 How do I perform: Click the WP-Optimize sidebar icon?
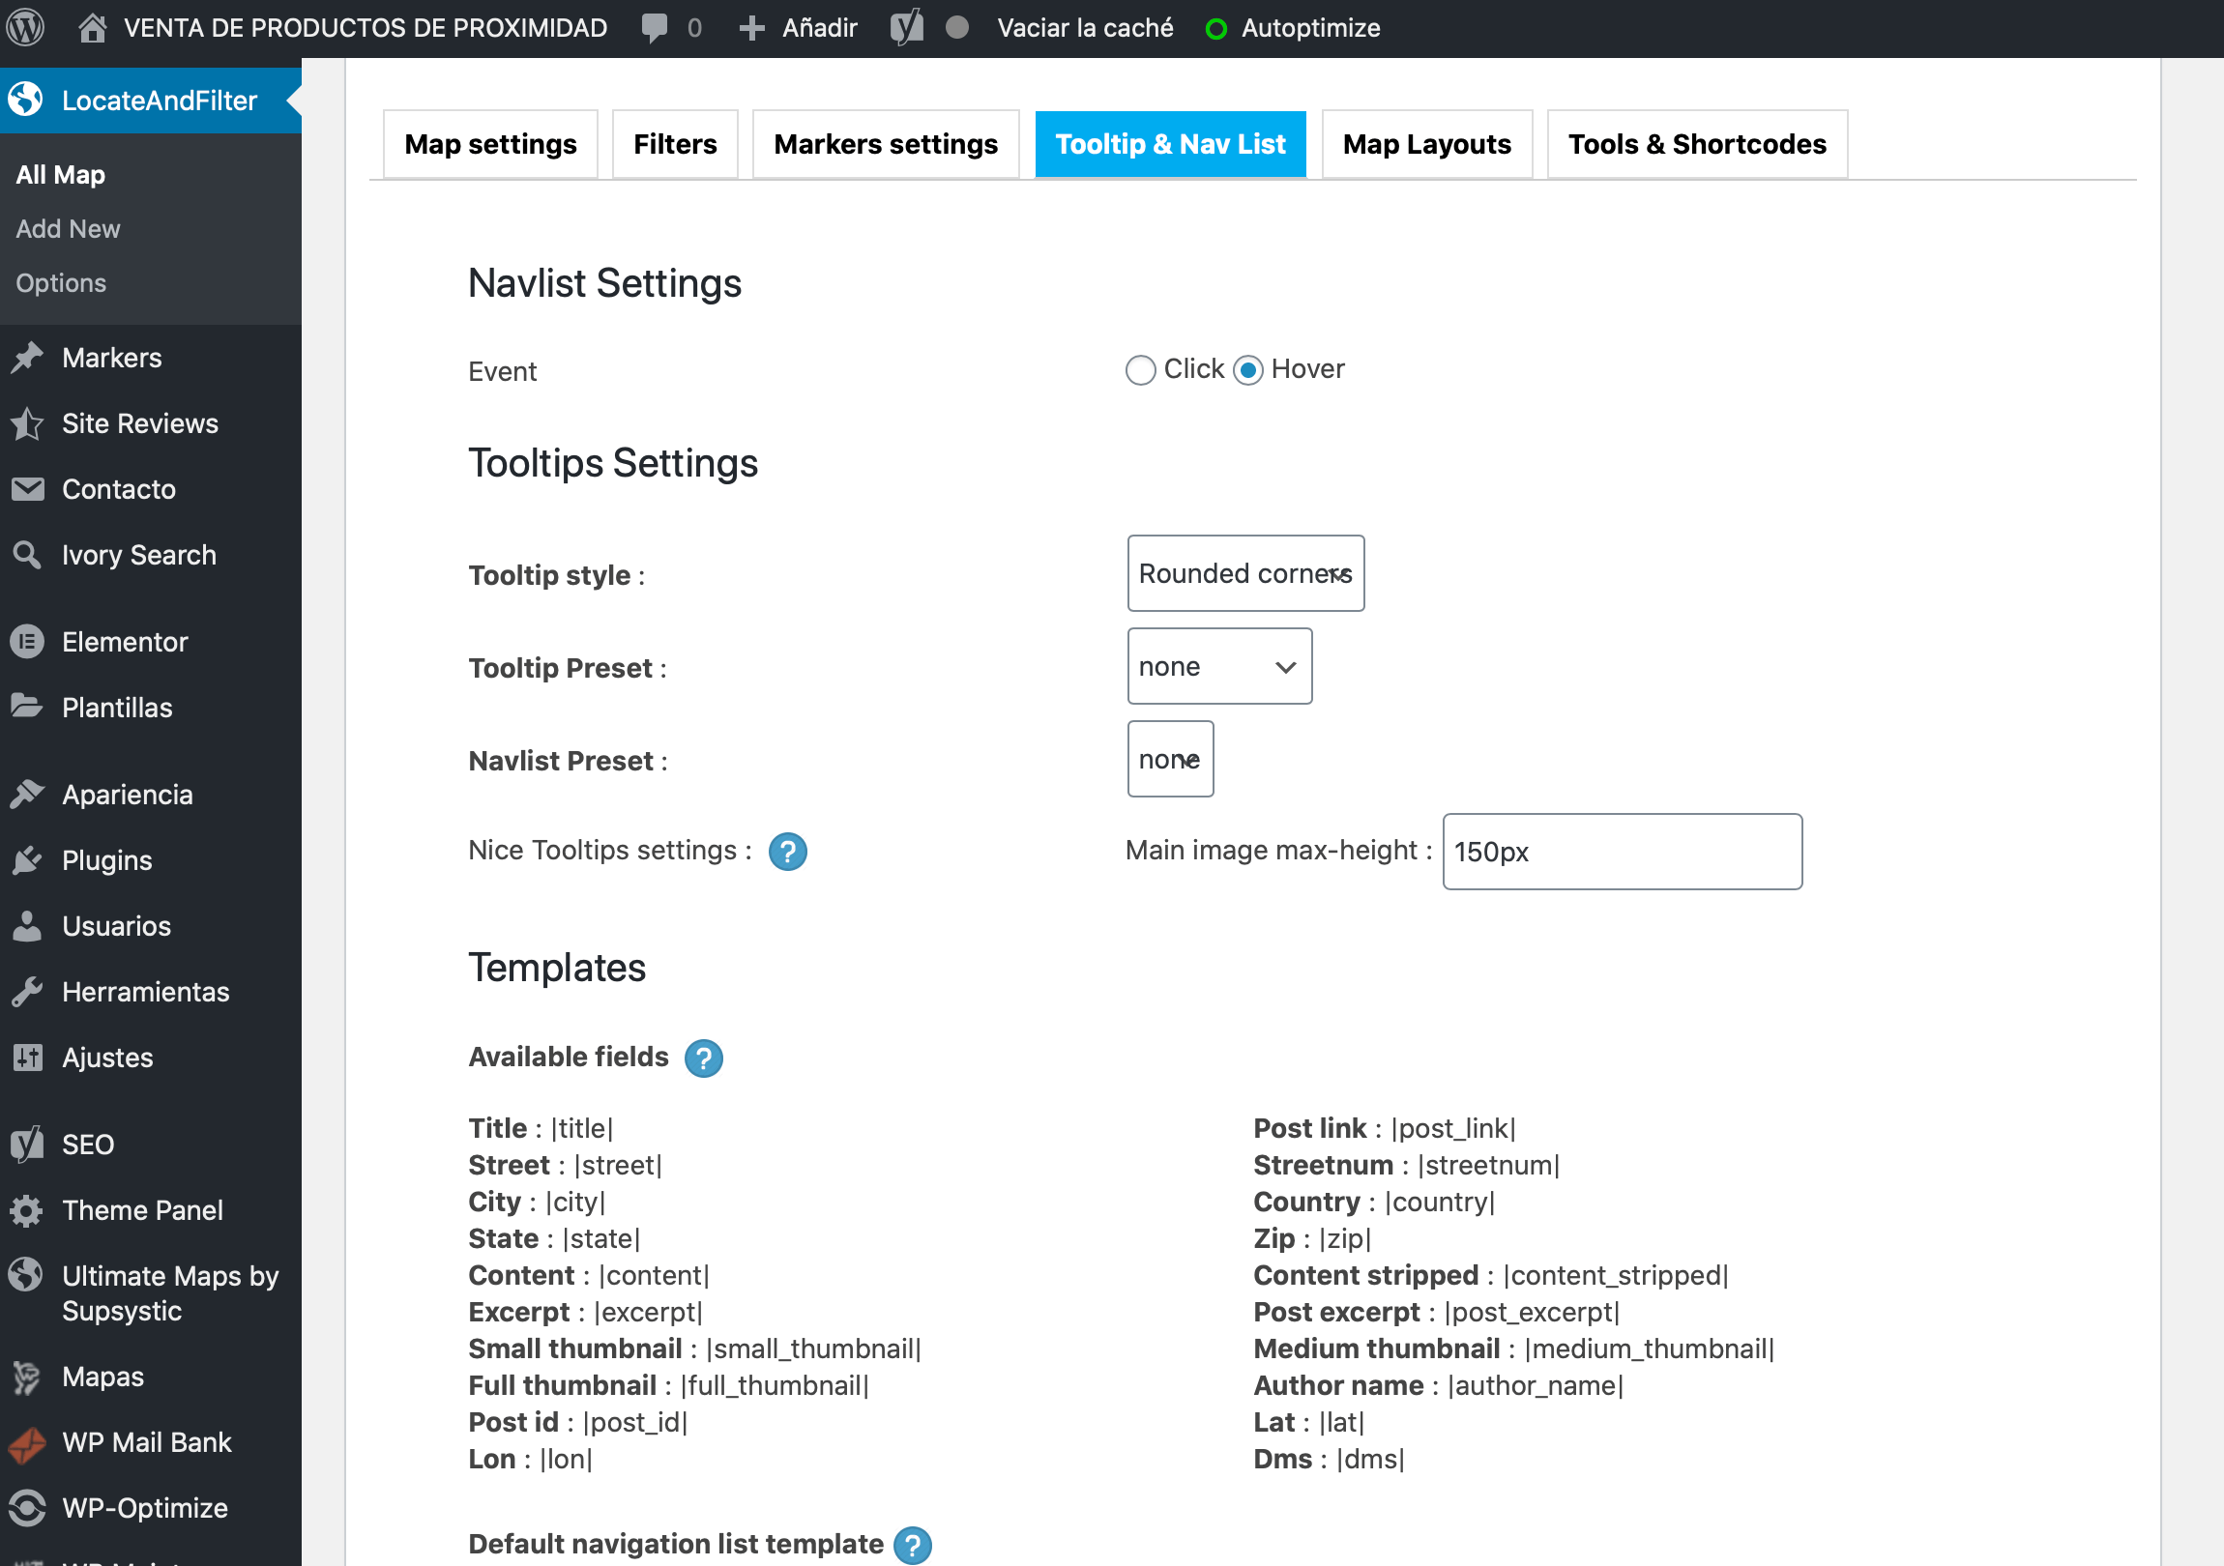coord(27,1508)
